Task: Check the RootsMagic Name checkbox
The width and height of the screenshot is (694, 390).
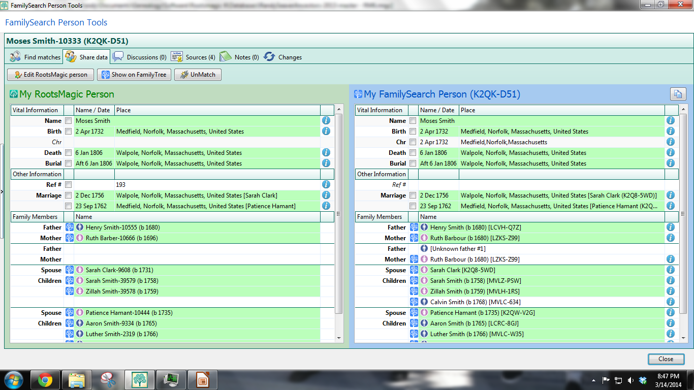Action: click(x=68, y=121)
